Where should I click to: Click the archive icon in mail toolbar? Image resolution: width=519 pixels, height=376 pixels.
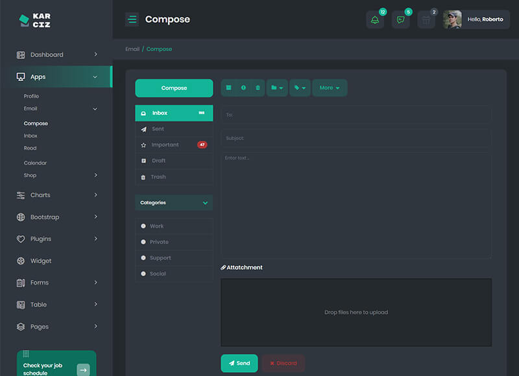pyautogui.click(x=229, y=88)
